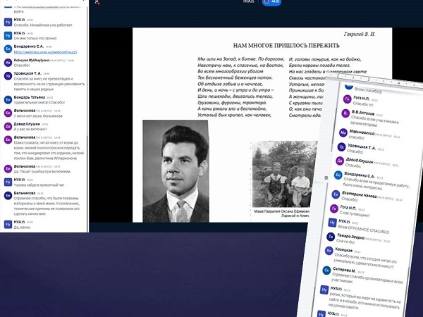
Task: Click В.В.Астахов avatar in overlay chat
Action: pos(345,113)
